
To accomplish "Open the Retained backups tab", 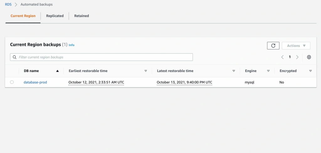I will click(x=82, y=16).
